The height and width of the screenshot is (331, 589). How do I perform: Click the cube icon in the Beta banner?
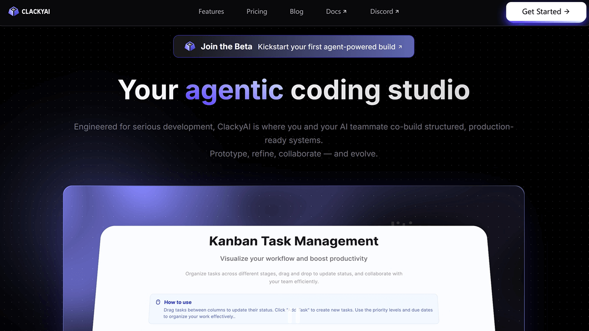[x=189, y=47]
